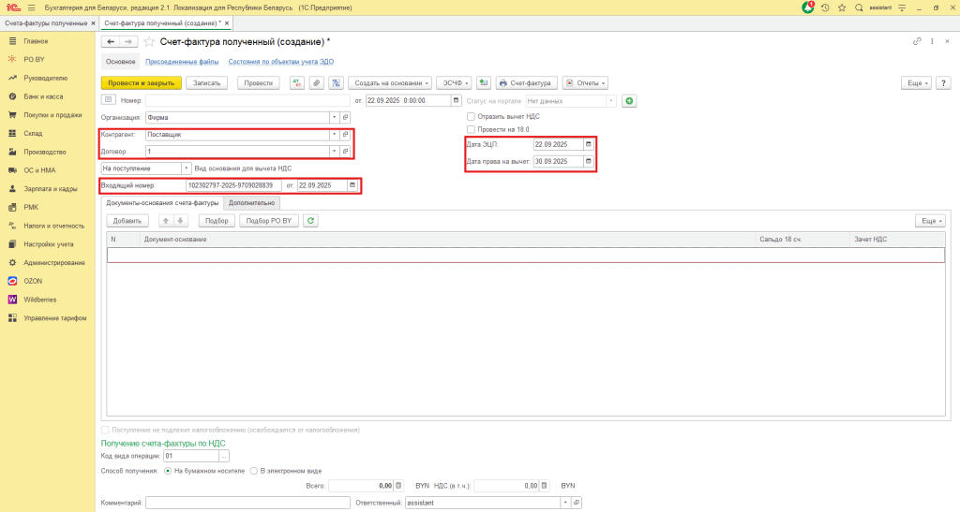Tick the Провести на 18.0 checkbox
This screenshot has width=960, height=512.
(x=471, y=129)
